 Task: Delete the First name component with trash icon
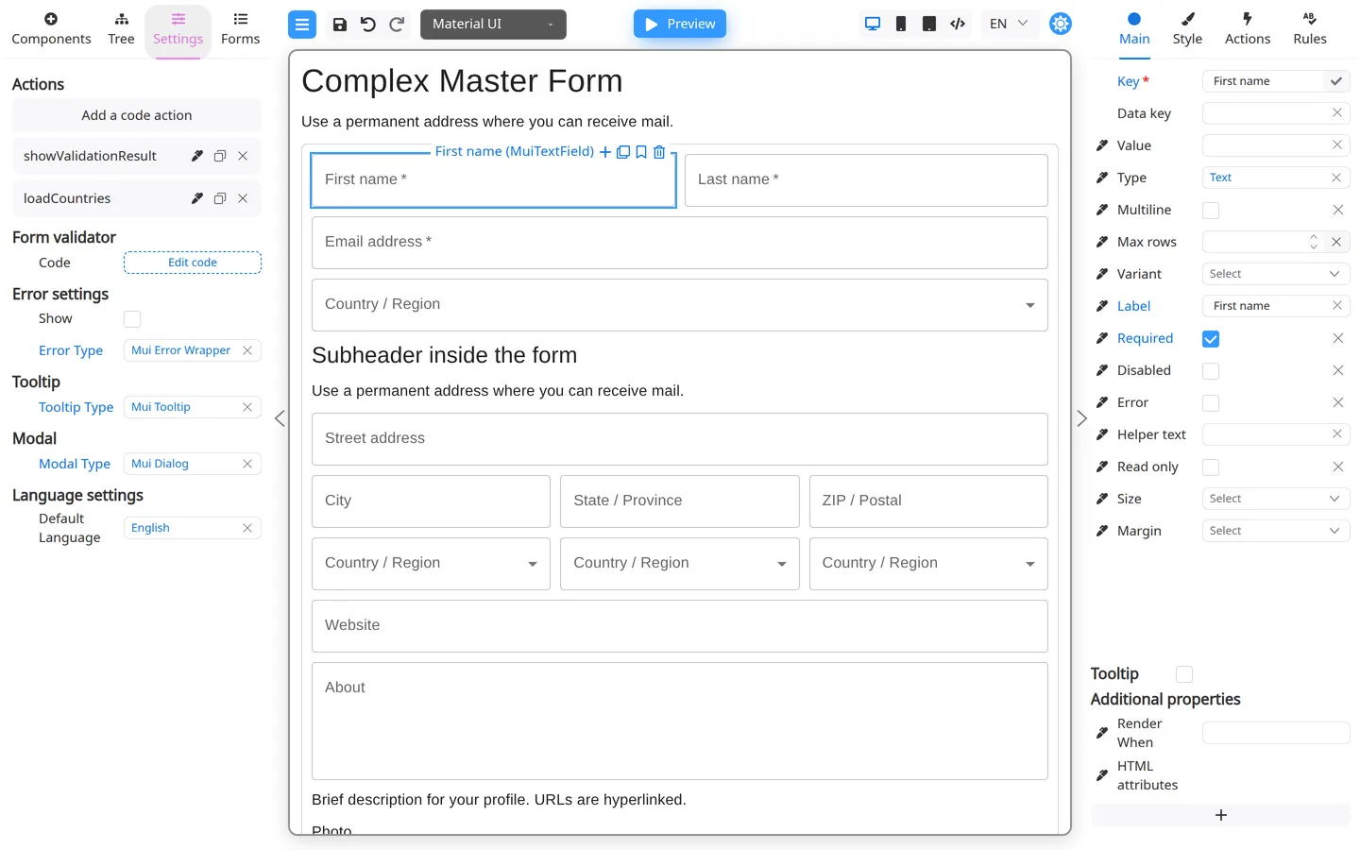659,152
